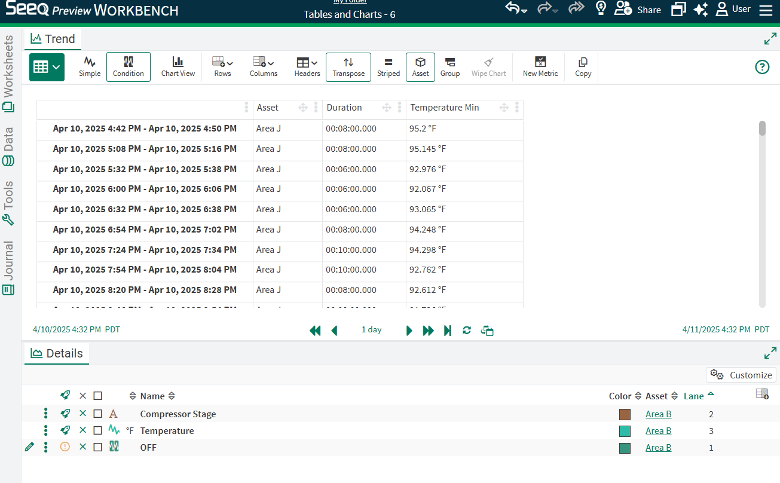Click the undo arrow icon in header
The image size is (780, 483).
[514, 9]
